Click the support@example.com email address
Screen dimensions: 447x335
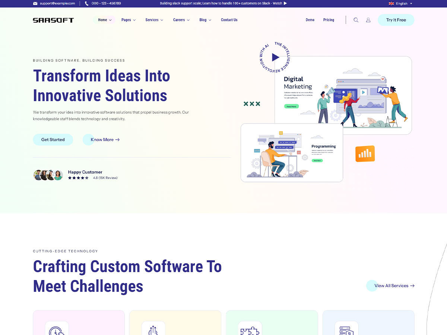(57, 3)
